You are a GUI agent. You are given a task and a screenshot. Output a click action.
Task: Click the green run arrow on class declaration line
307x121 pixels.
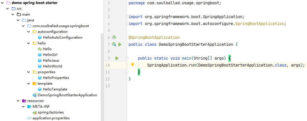coord(120,45)
